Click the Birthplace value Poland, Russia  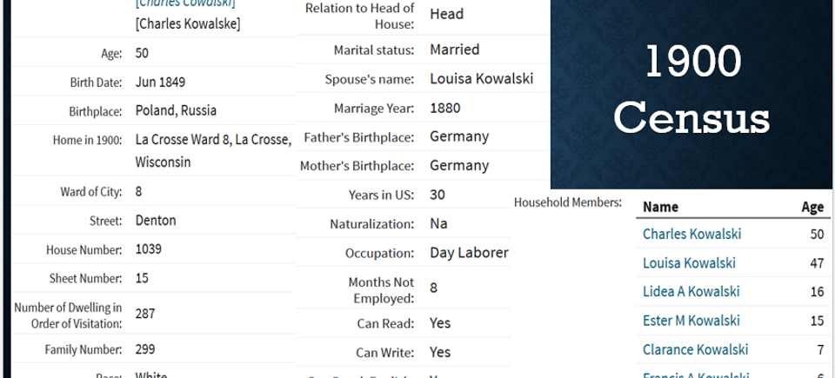pos(176,110)
